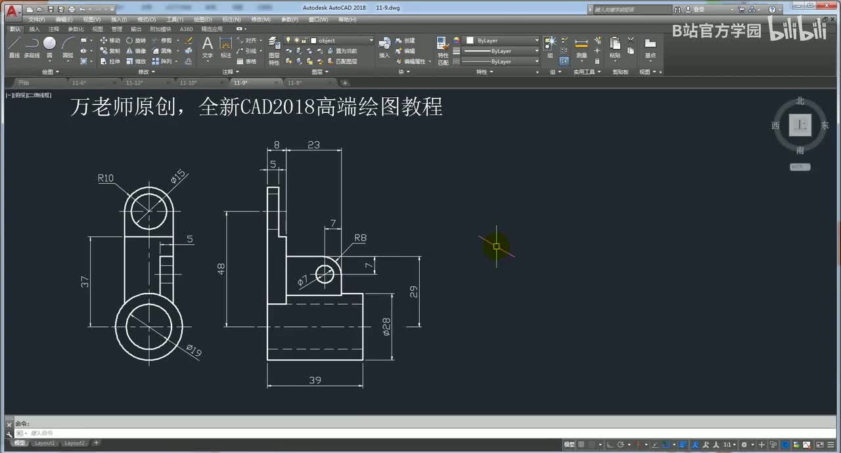Click the Move (移动) tool
841x453 pixels.
pos(110,41)
